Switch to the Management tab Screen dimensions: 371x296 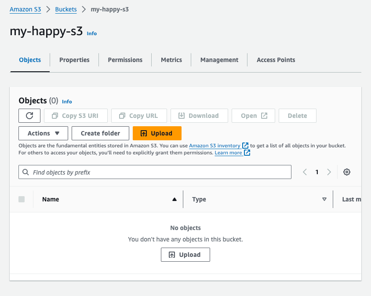tap(219, 60)
